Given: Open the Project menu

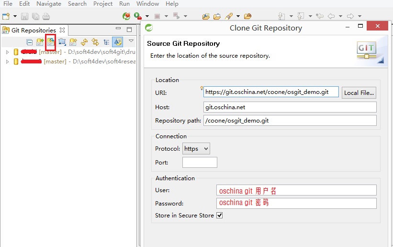Looking at the screenshot, I should [103, 4].
